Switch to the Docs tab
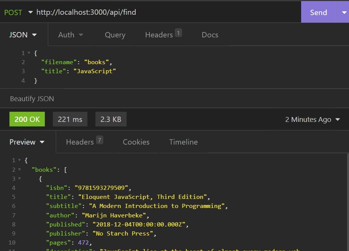349x251 pixels. pos(210,34)
